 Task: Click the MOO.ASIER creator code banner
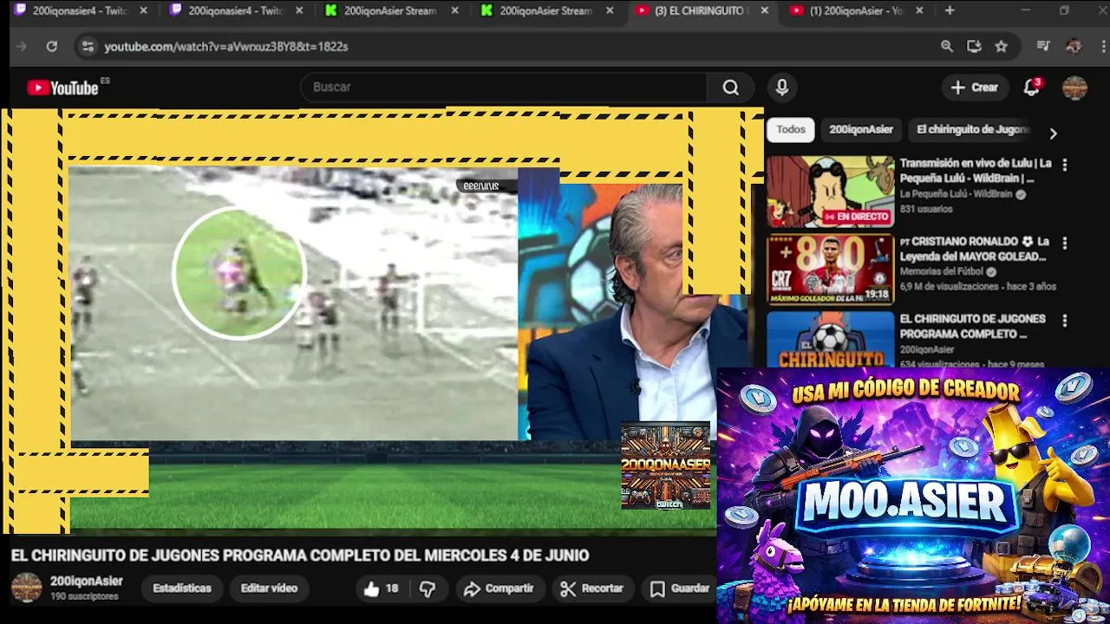point(913,496)
